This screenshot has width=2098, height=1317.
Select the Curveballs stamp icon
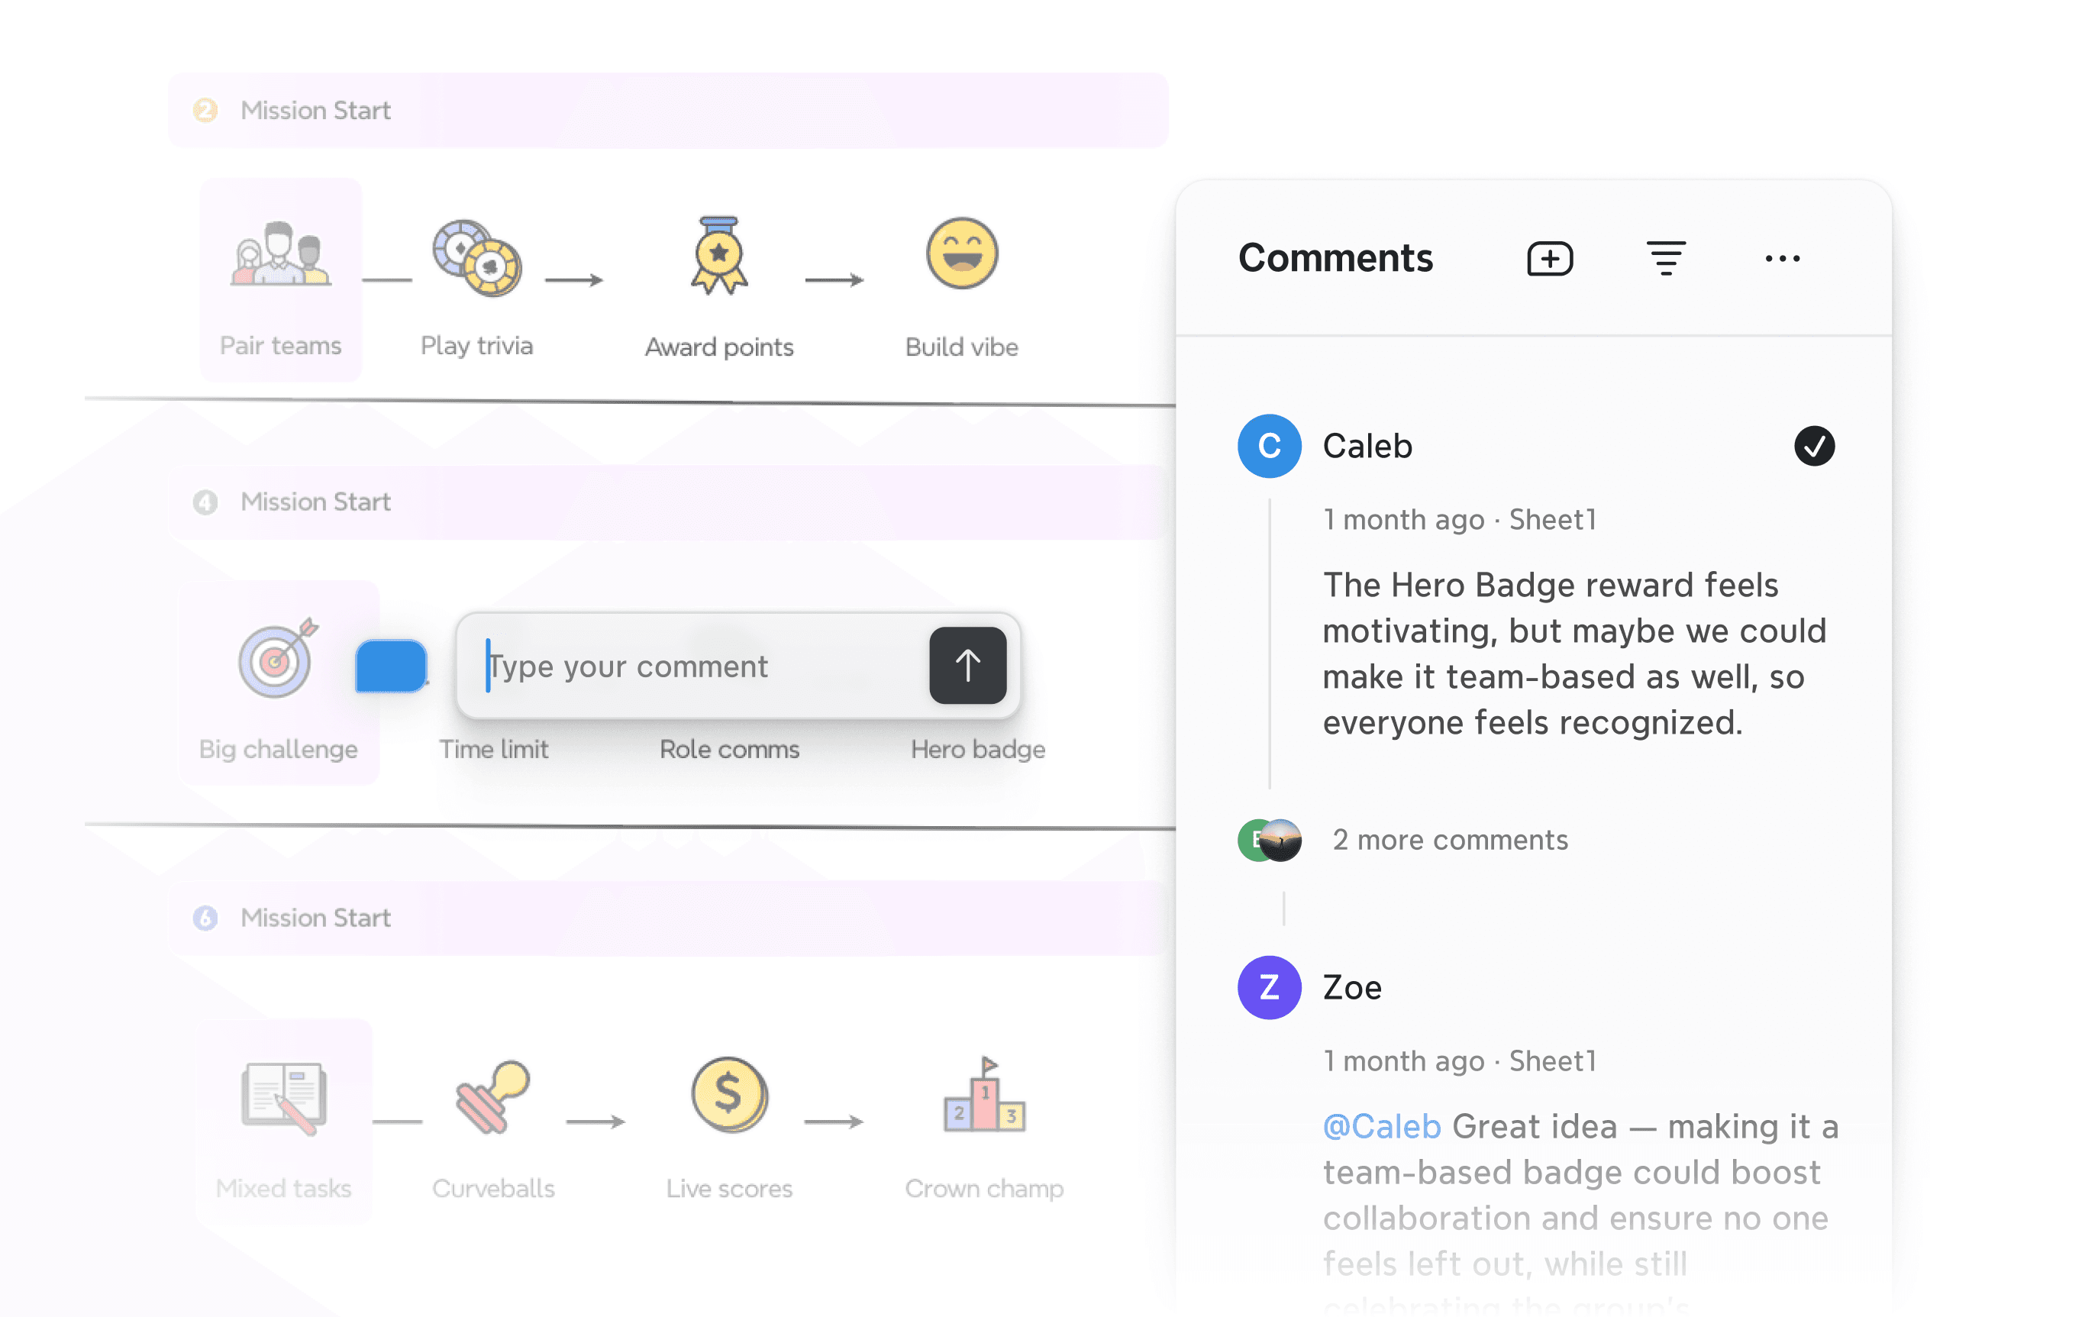coord(492,1096)
